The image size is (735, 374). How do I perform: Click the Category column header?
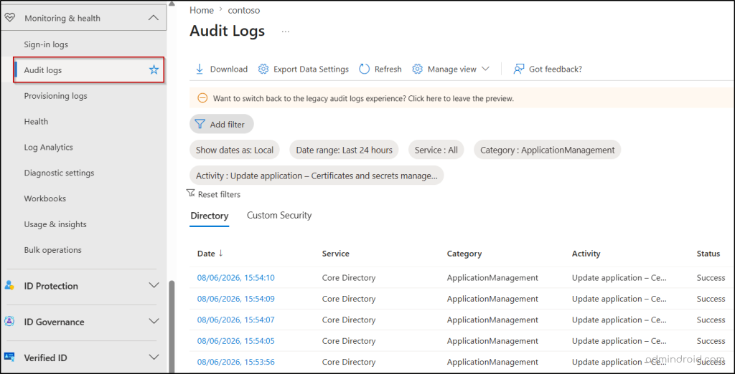(x=464, y=253)
